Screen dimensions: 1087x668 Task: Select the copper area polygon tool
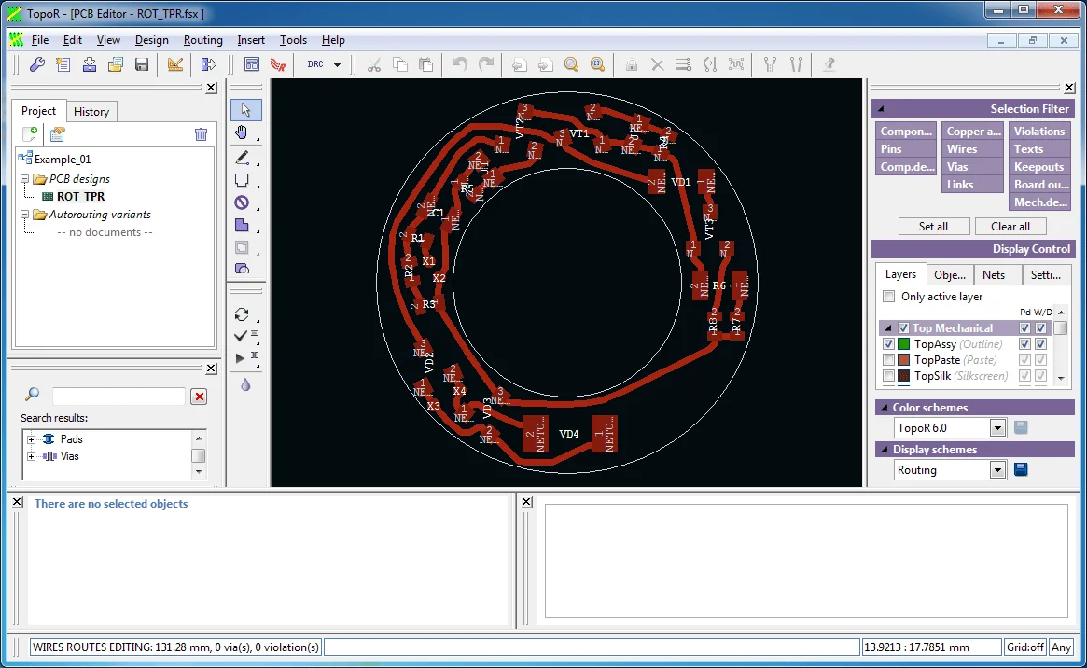[x=242, y=225]
